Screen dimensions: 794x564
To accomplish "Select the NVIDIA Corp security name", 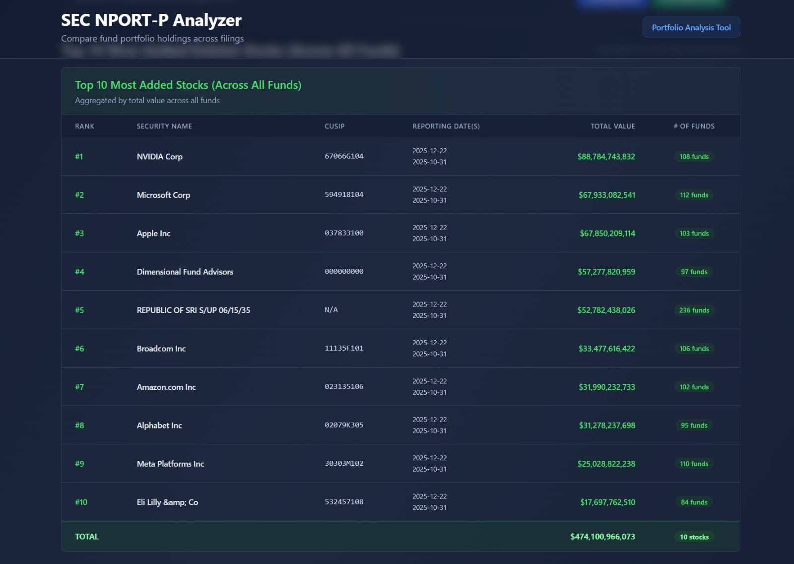I will click(159, 157).
